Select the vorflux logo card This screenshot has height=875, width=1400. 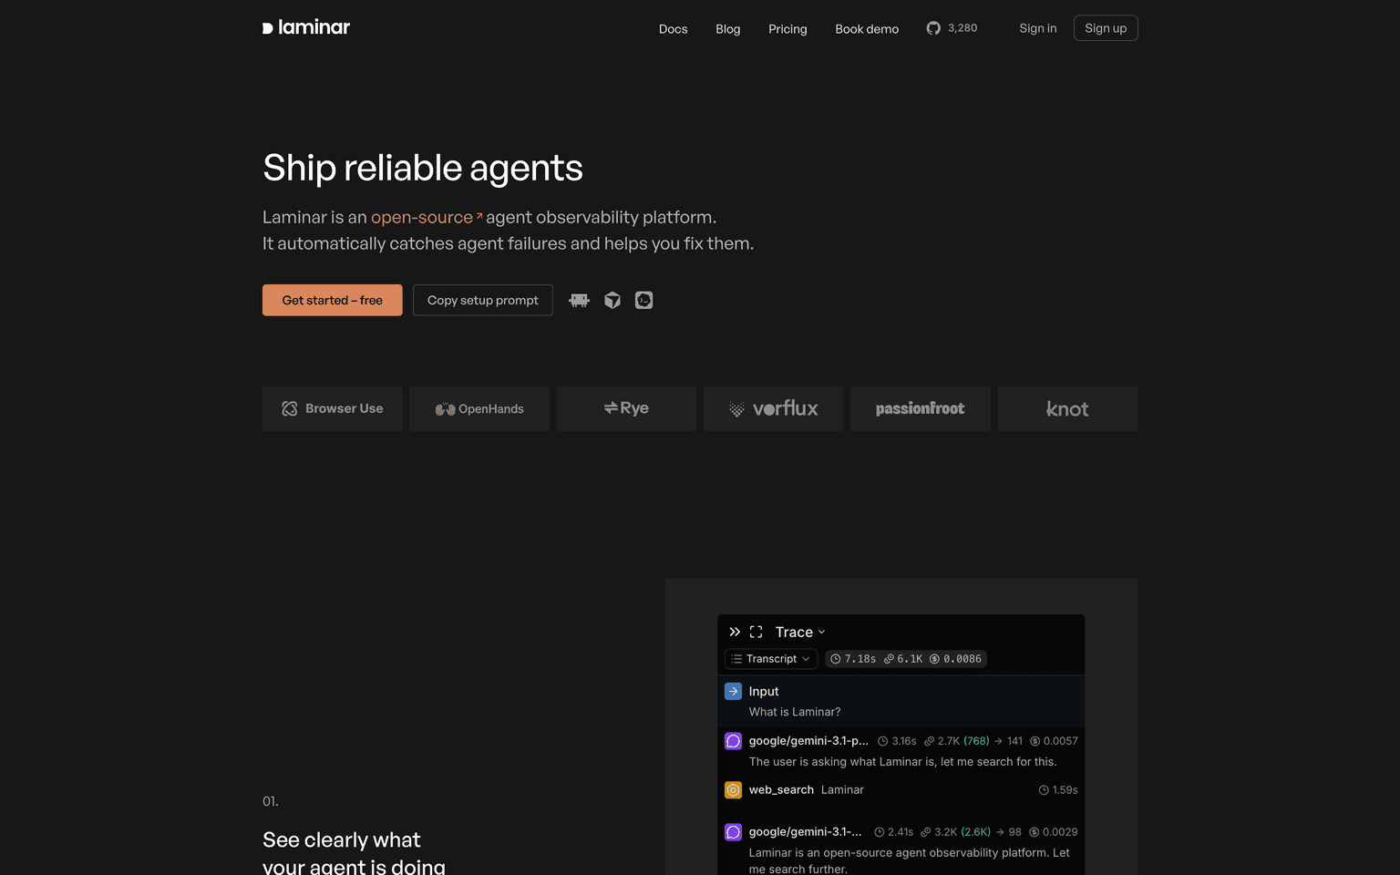pyautogui.click(x=774, y=408)
